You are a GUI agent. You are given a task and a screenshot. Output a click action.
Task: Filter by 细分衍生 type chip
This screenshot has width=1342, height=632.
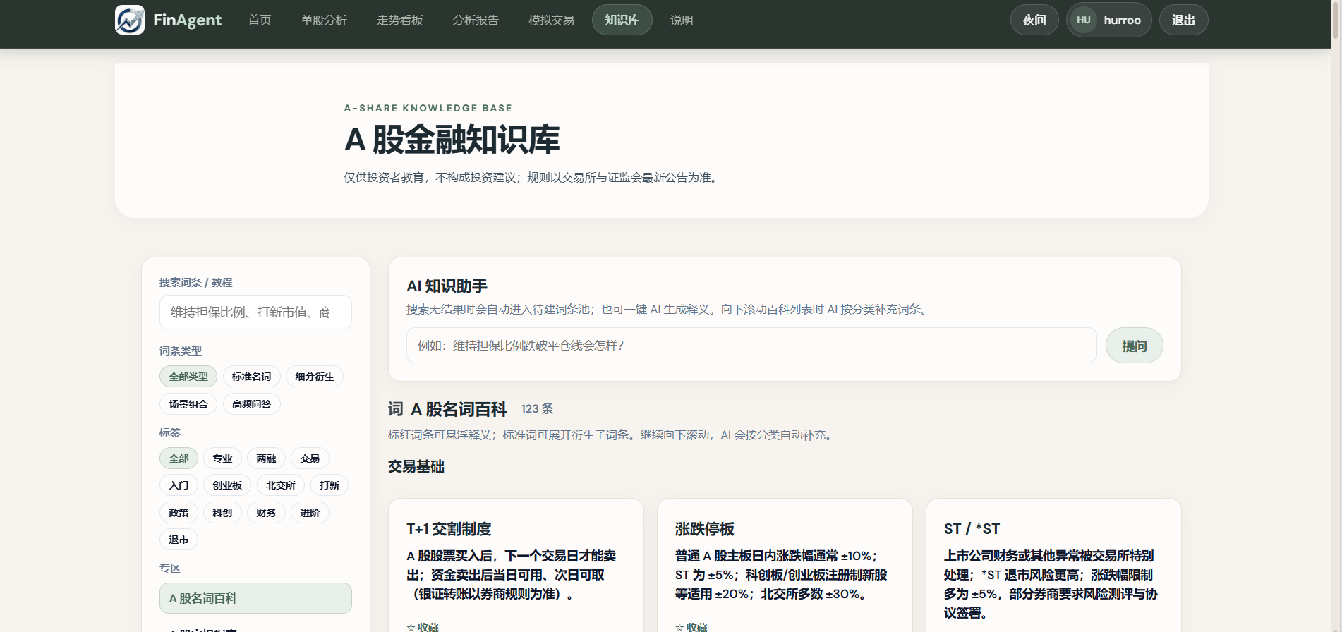[x=315, y=377]
